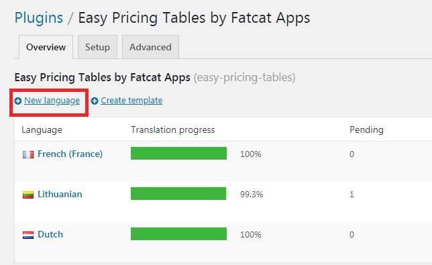Viewport: 432px width, 265px height.
Task: Click the Dutch flag icon
Action: [x=28, y=235]
